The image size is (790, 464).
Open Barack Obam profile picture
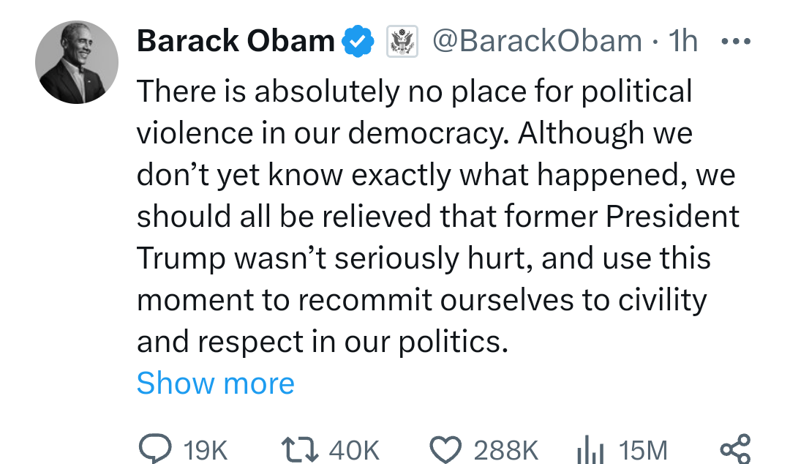77,61
